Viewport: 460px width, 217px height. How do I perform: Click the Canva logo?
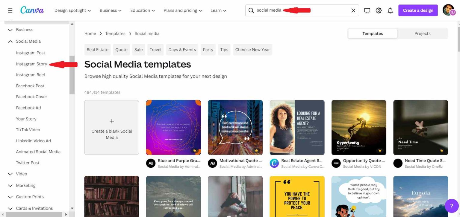pyautogui.click(x=32, y=10)
